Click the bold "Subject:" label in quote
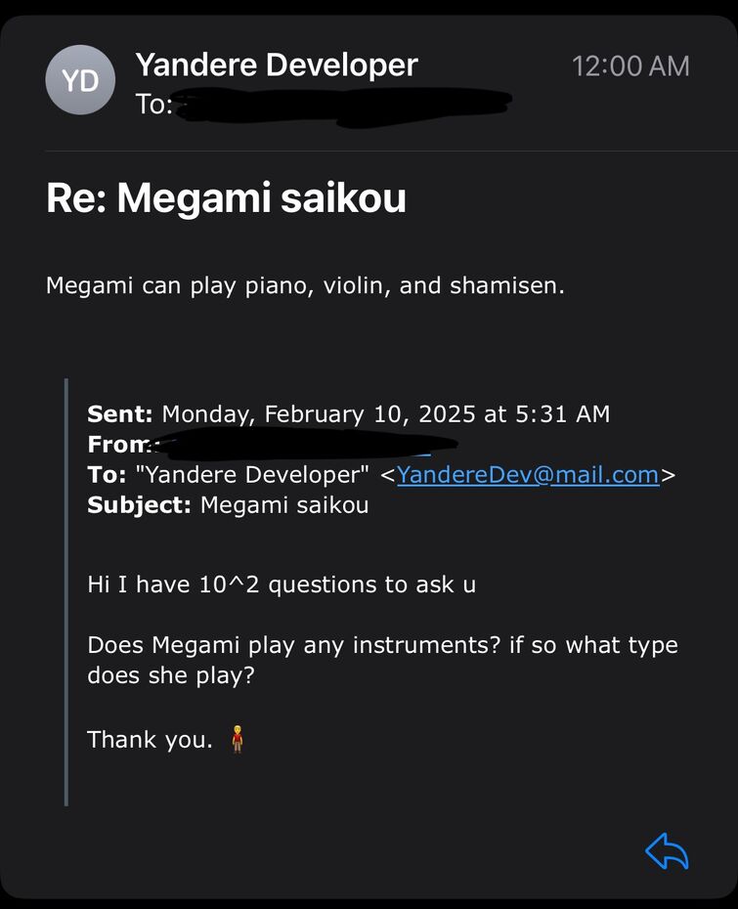738x909 pixels. [140, 505]
